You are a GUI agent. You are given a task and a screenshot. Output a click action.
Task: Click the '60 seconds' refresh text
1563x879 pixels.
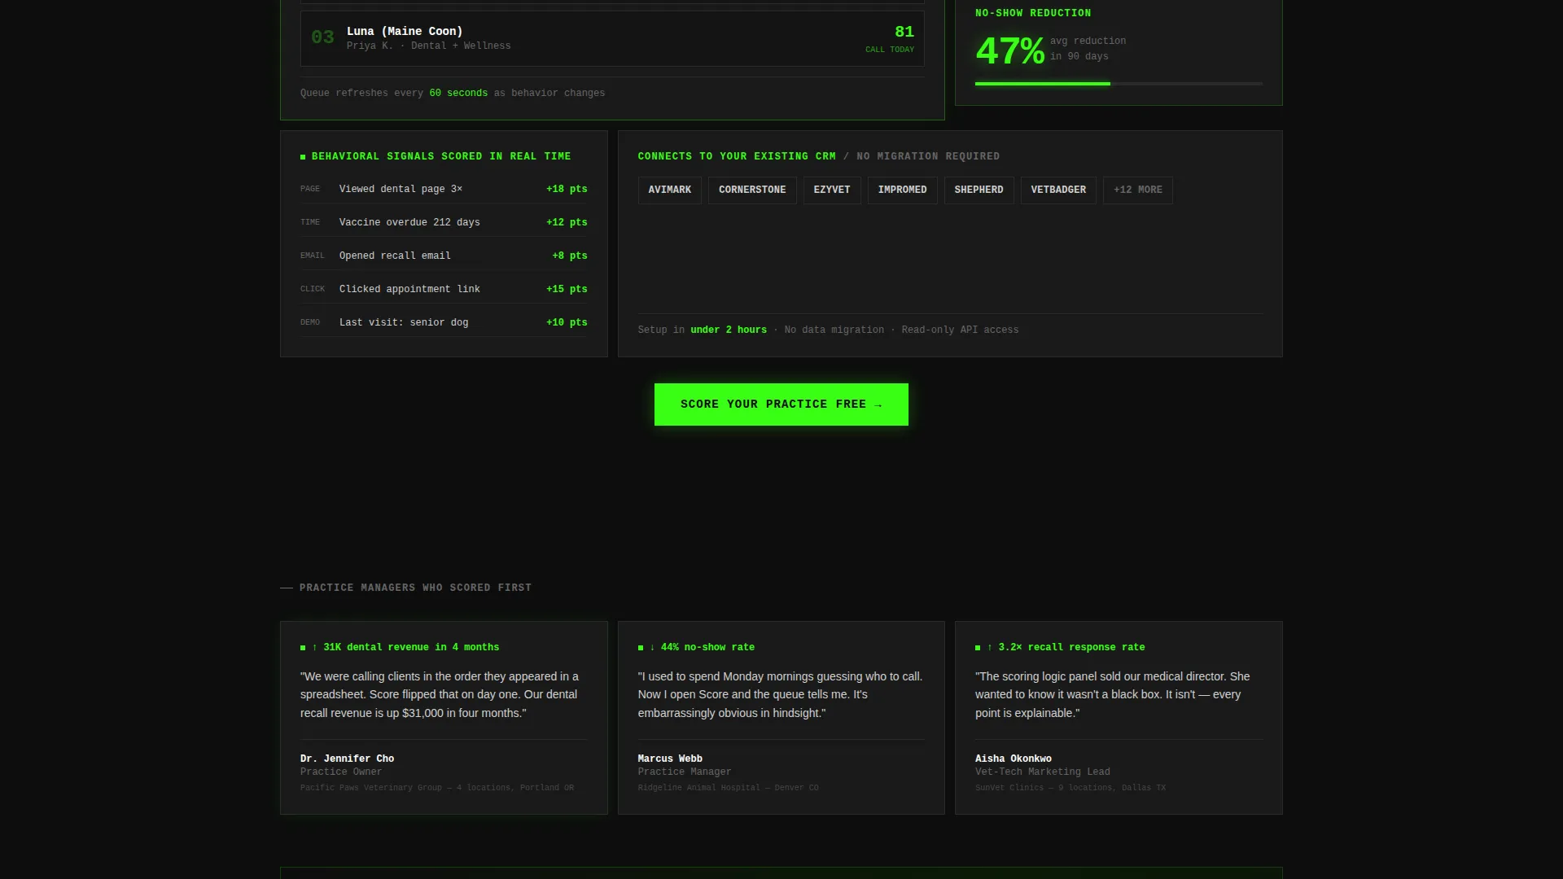click(458, 93)
